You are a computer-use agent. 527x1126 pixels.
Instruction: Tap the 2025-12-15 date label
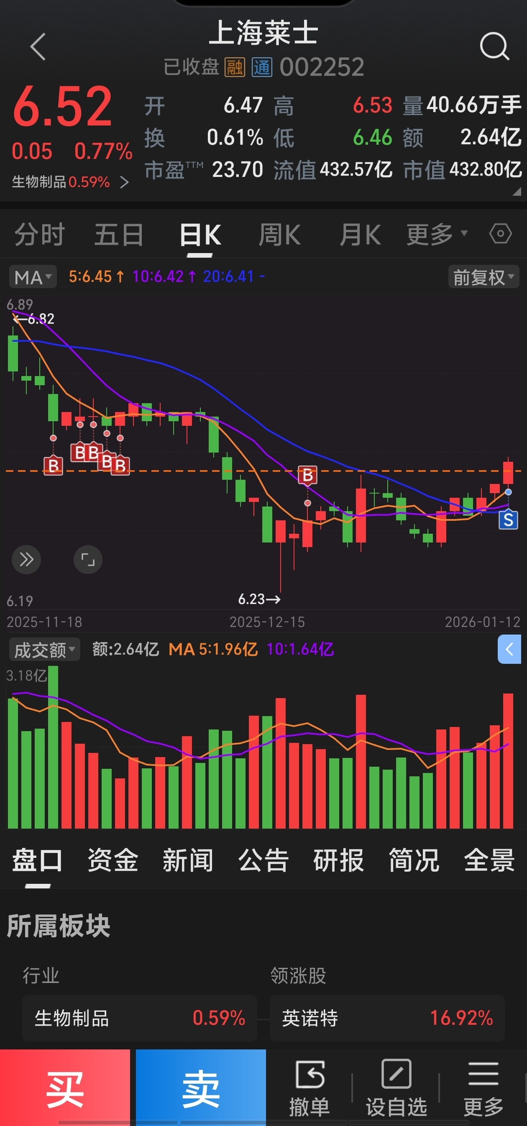click(267, 622)
